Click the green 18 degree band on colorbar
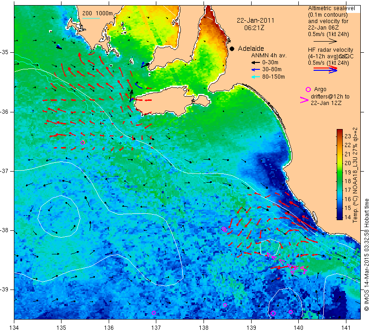Viewport: 370px width, 333px height. click(339, 181)
